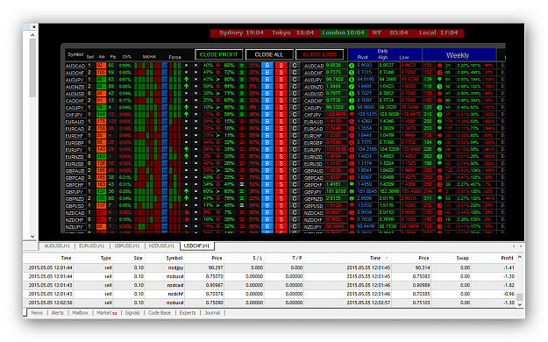Click the C close icon in EURCHF row
Image resolution: width=548 pixels, height=342 pixels.
click(295, 135)
